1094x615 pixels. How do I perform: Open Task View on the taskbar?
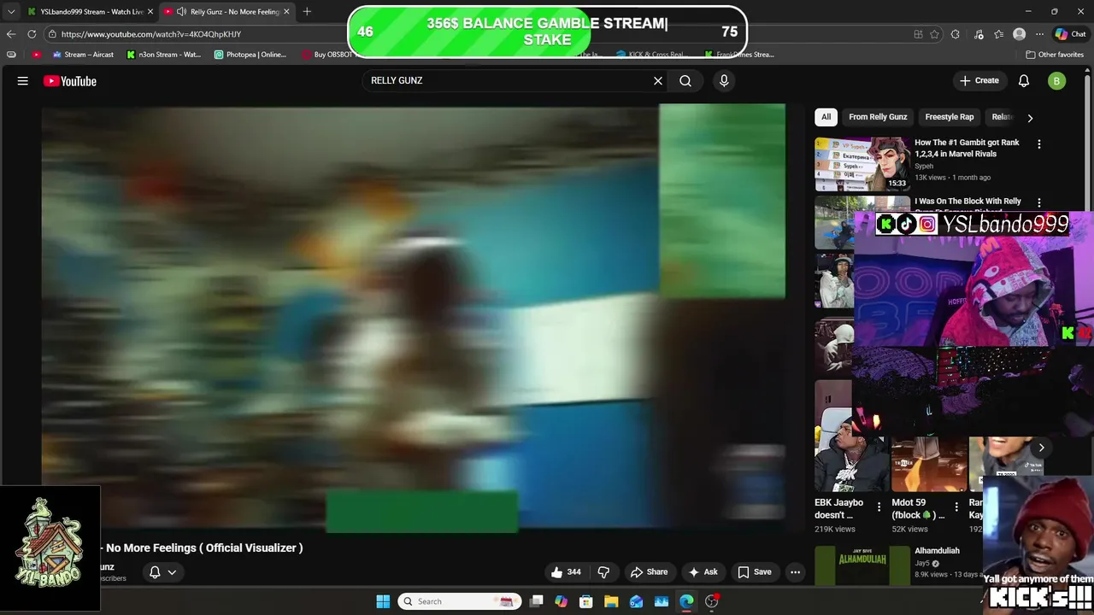pyautogui.click(x=536, y=601)
